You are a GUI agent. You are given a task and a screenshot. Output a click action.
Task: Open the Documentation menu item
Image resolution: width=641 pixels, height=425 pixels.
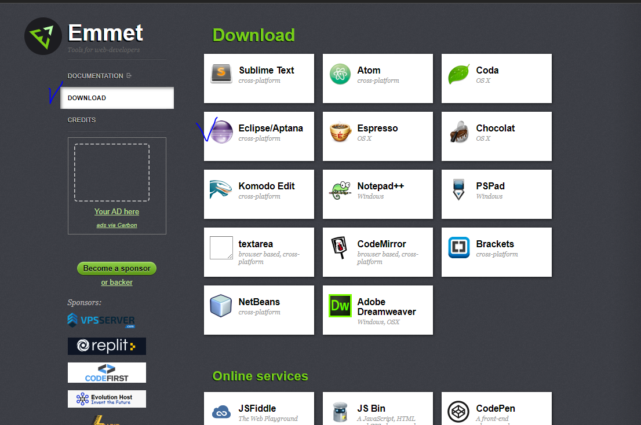[x=95, y=76]
